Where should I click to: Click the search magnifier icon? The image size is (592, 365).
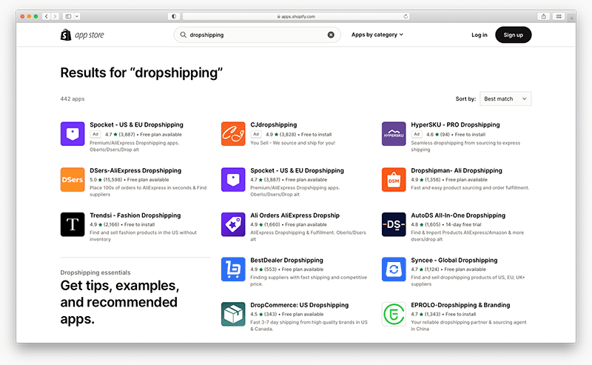tap(183, 35)
